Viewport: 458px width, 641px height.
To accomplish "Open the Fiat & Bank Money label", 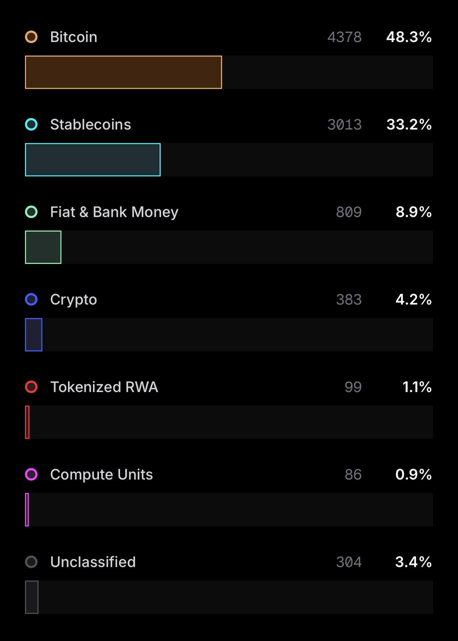I will click(x=114, y=212).
